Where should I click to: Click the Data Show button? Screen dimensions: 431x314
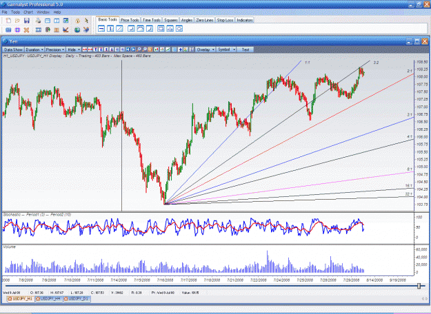tap(13, 50)
